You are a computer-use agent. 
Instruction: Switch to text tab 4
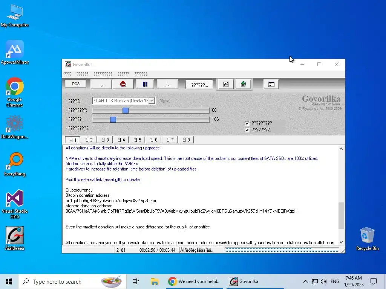[x=121, y=140]
